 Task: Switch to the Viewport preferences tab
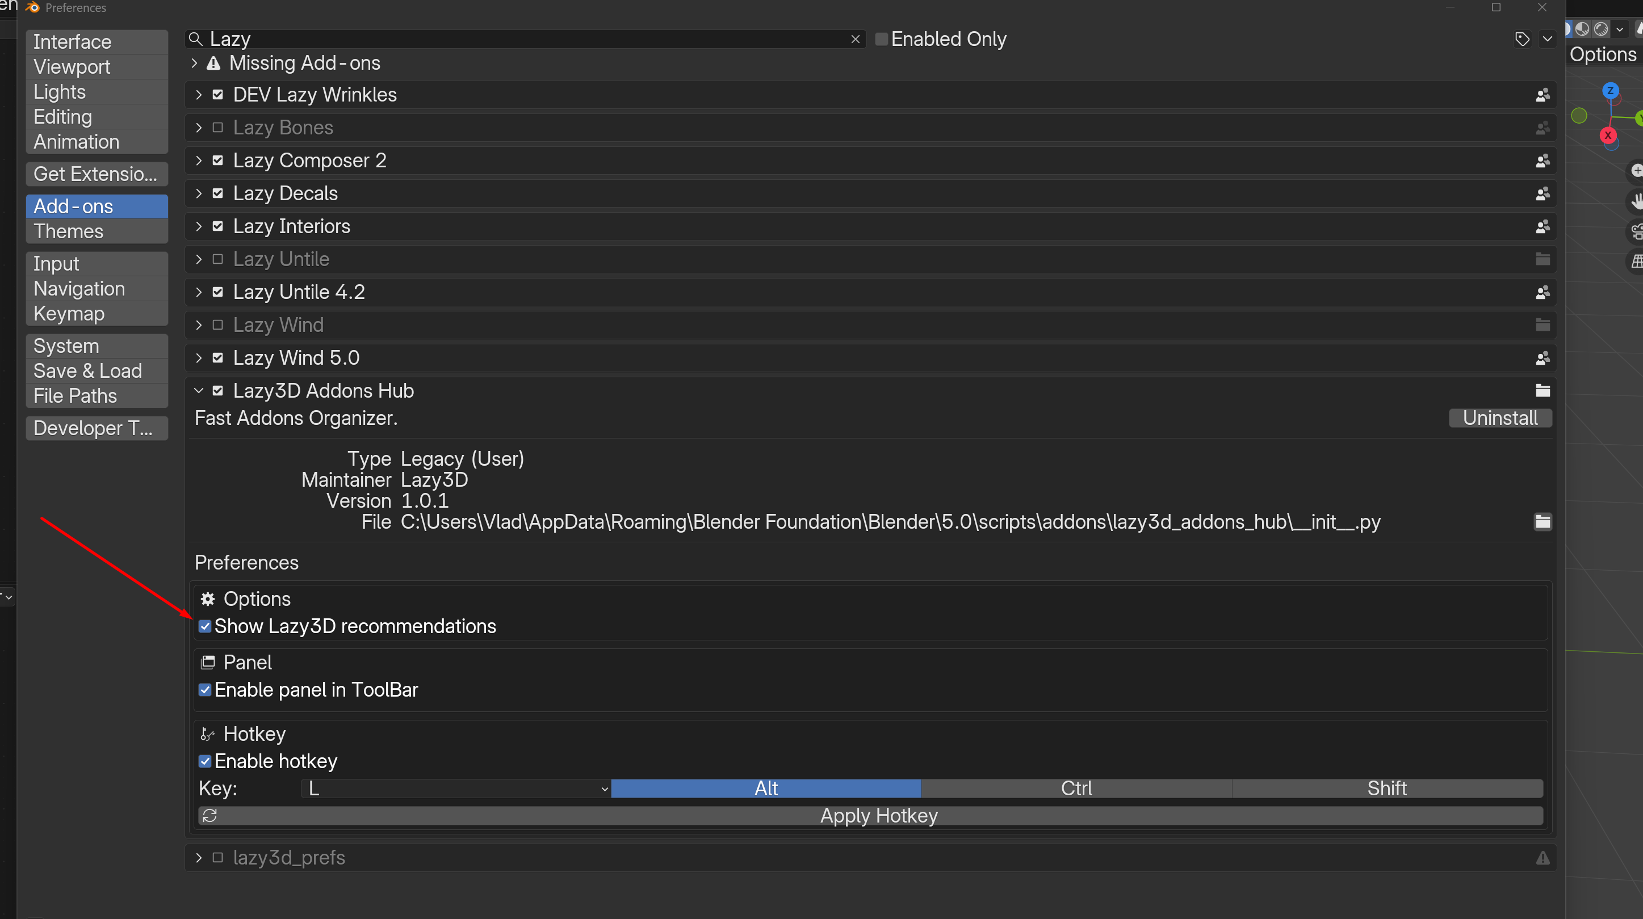tap(97, 67)
